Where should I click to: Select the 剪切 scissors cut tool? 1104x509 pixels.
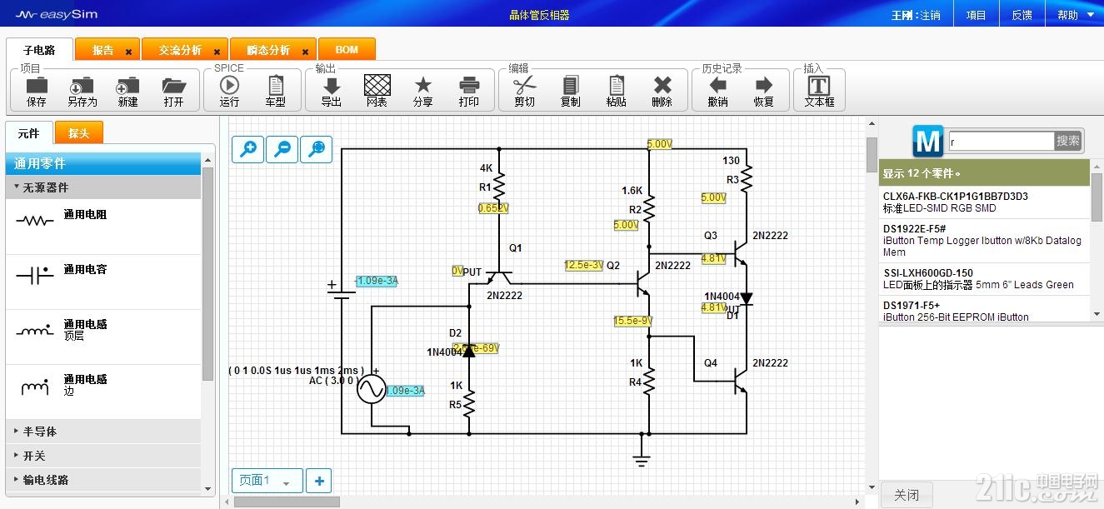(x=525, y=85)
